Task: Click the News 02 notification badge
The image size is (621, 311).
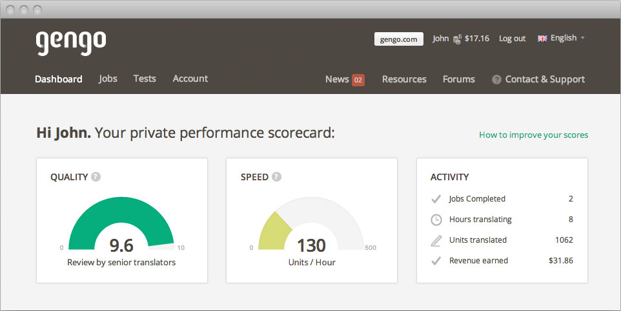Action: point(358,80)
